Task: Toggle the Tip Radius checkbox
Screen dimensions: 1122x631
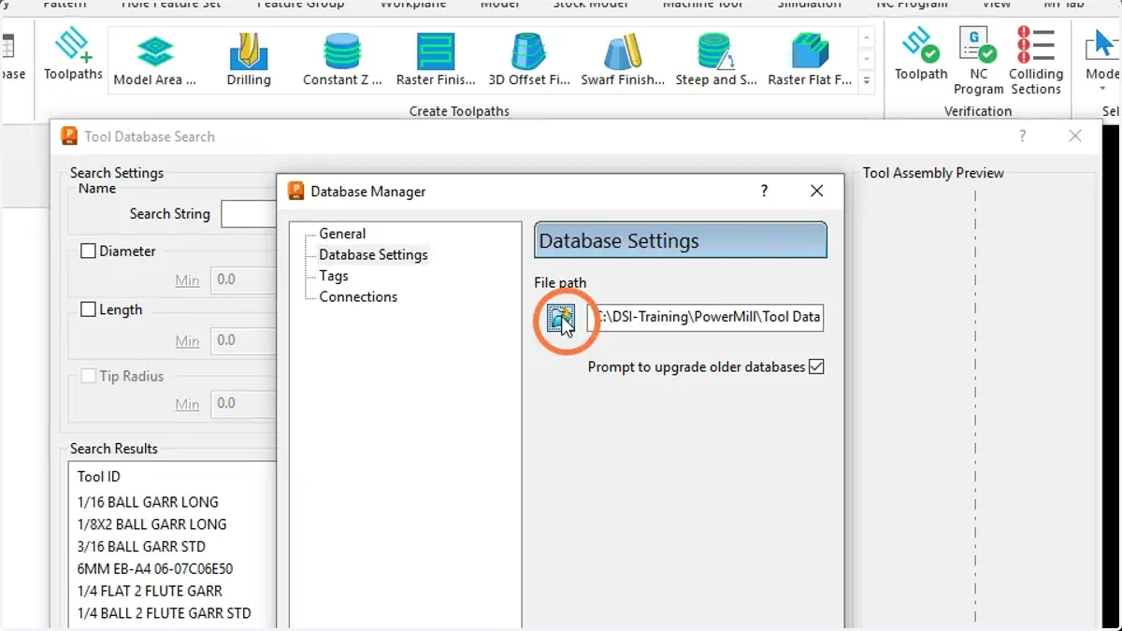Action: [x=89, y=376]
